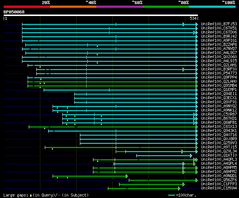Open the UniRef100_C6SX13 entry
The height and width of the screenshot is (198, 239).
219,127
